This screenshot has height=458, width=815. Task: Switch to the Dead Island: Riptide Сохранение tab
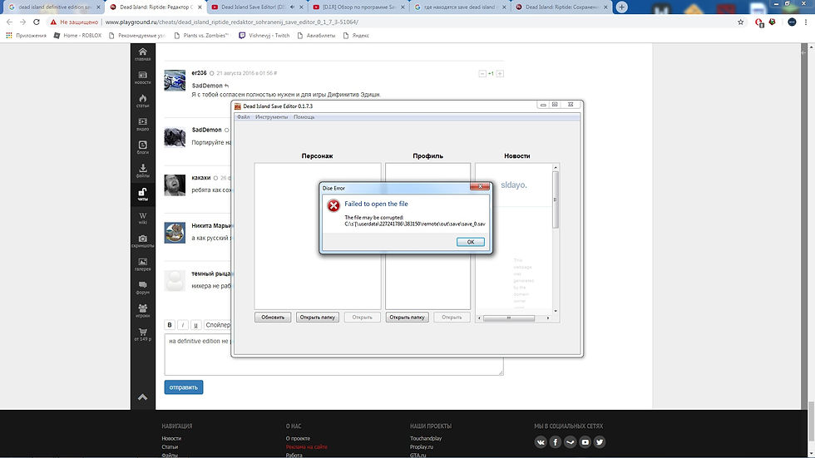pos(561,7)
